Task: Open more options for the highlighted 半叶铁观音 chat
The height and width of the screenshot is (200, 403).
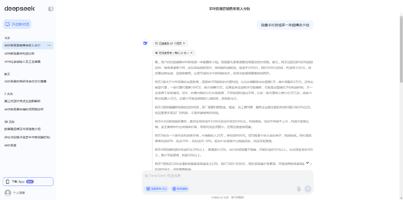Action: pyautogui.click(x=49, y=45)
